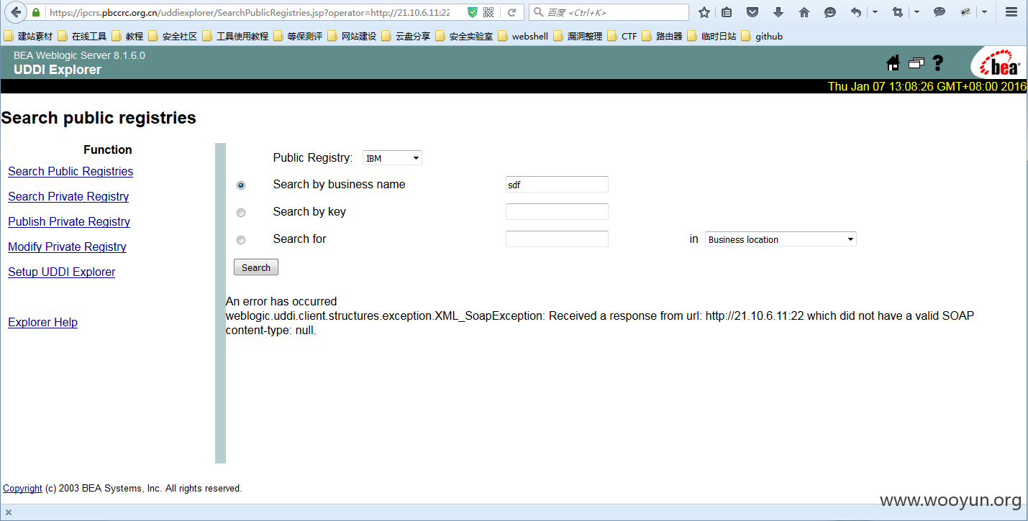Viewport: 1028px width, 521px height.
Task: Click the dark speech bubble toolbar icon
Action: click(x=939, y=12)
